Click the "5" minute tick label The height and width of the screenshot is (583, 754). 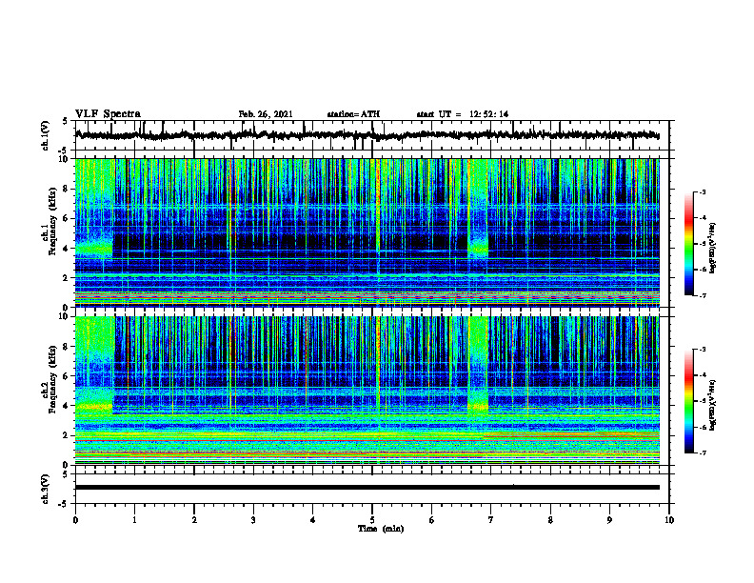372,520
